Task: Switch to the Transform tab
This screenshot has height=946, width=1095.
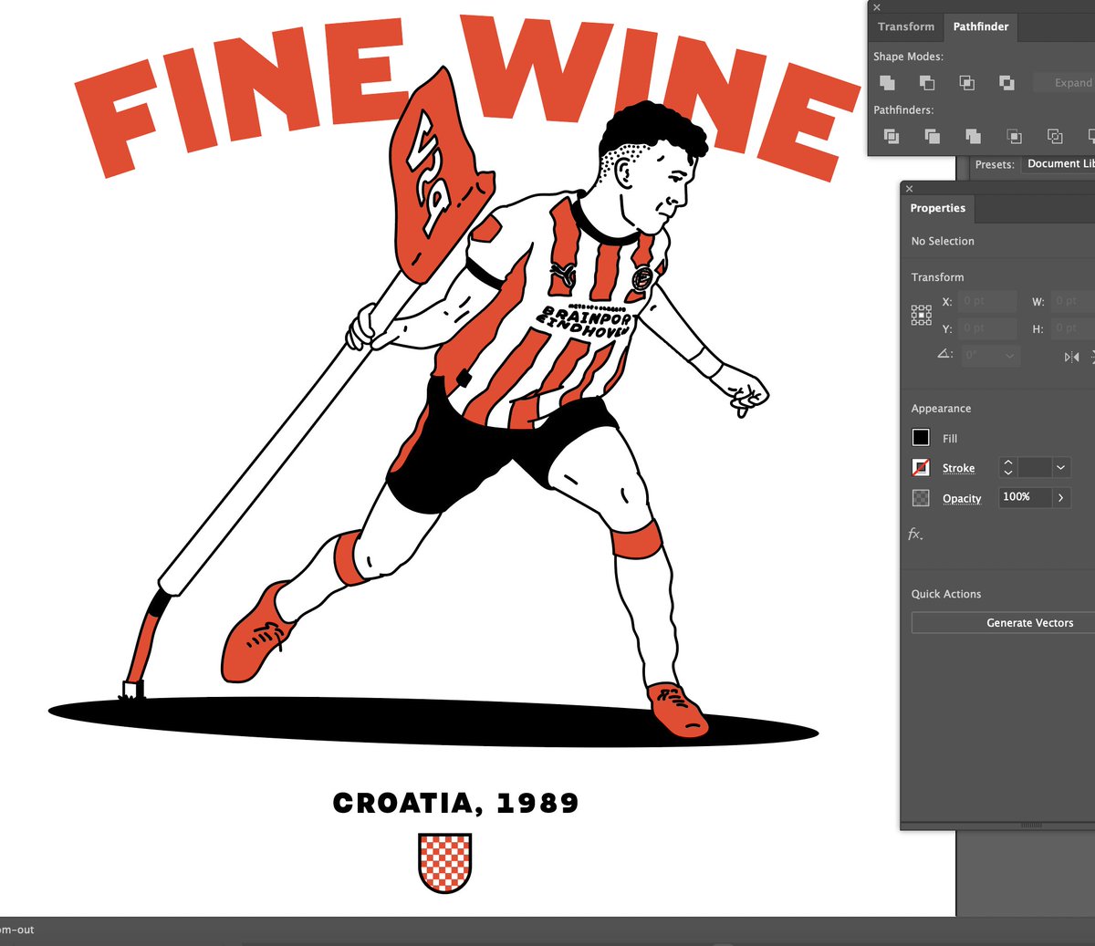Action: click(x=906, y=26)
